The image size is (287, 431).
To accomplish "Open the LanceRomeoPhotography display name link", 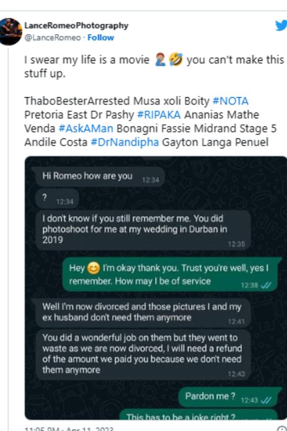I will coord(77,26).
